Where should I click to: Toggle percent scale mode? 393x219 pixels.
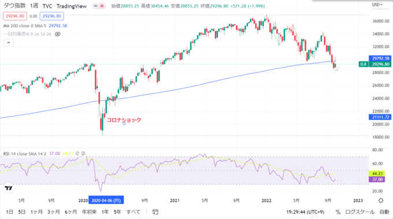click(x=338, y=212)
